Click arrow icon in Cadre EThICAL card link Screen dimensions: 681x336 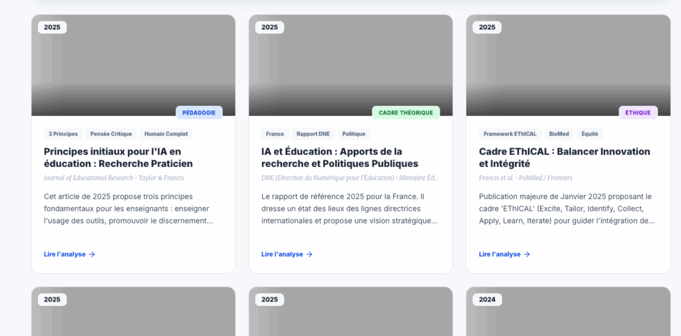[x=527, y=254]
